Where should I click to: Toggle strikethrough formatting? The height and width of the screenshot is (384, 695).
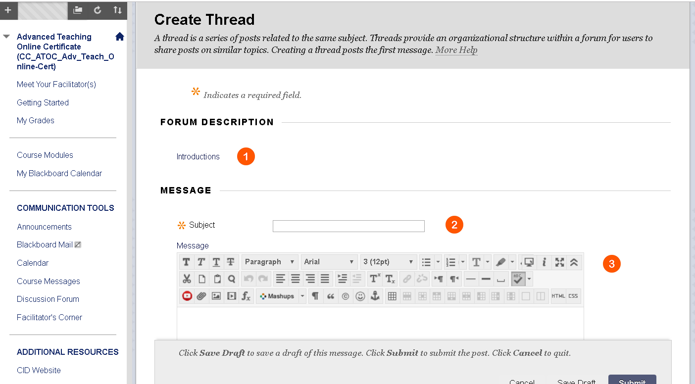[x=230, y=262]
